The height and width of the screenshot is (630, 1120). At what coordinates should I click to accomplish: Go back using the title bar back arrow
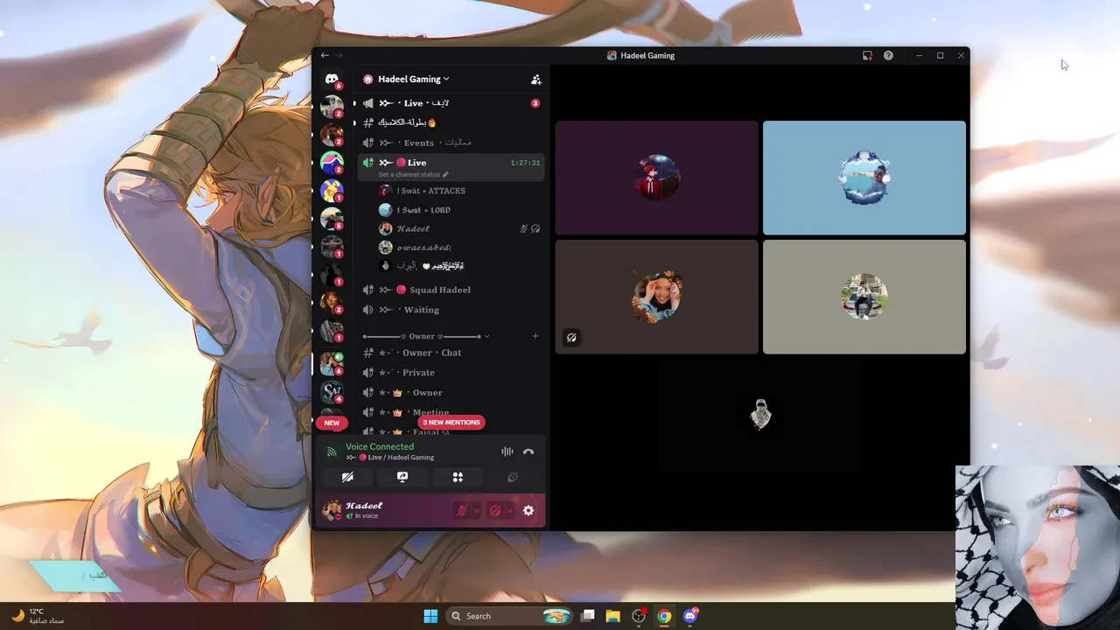tap(325, 55)
